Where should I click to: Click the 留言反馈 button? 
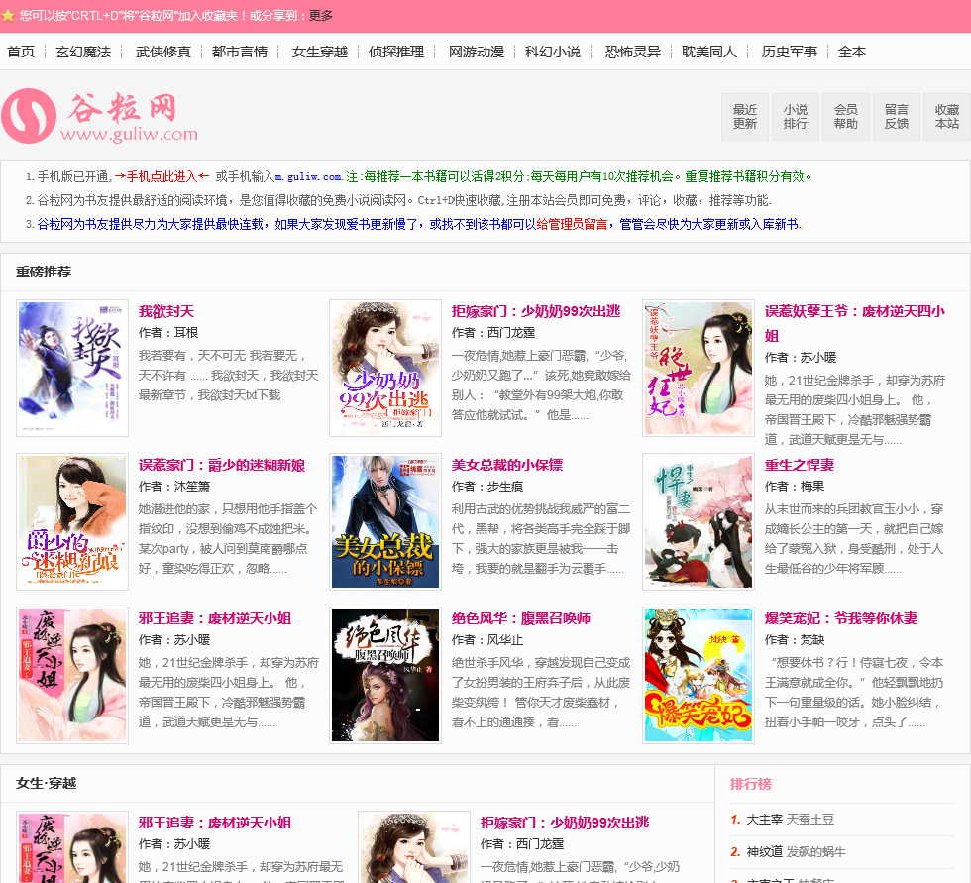[x=897, y=117]
